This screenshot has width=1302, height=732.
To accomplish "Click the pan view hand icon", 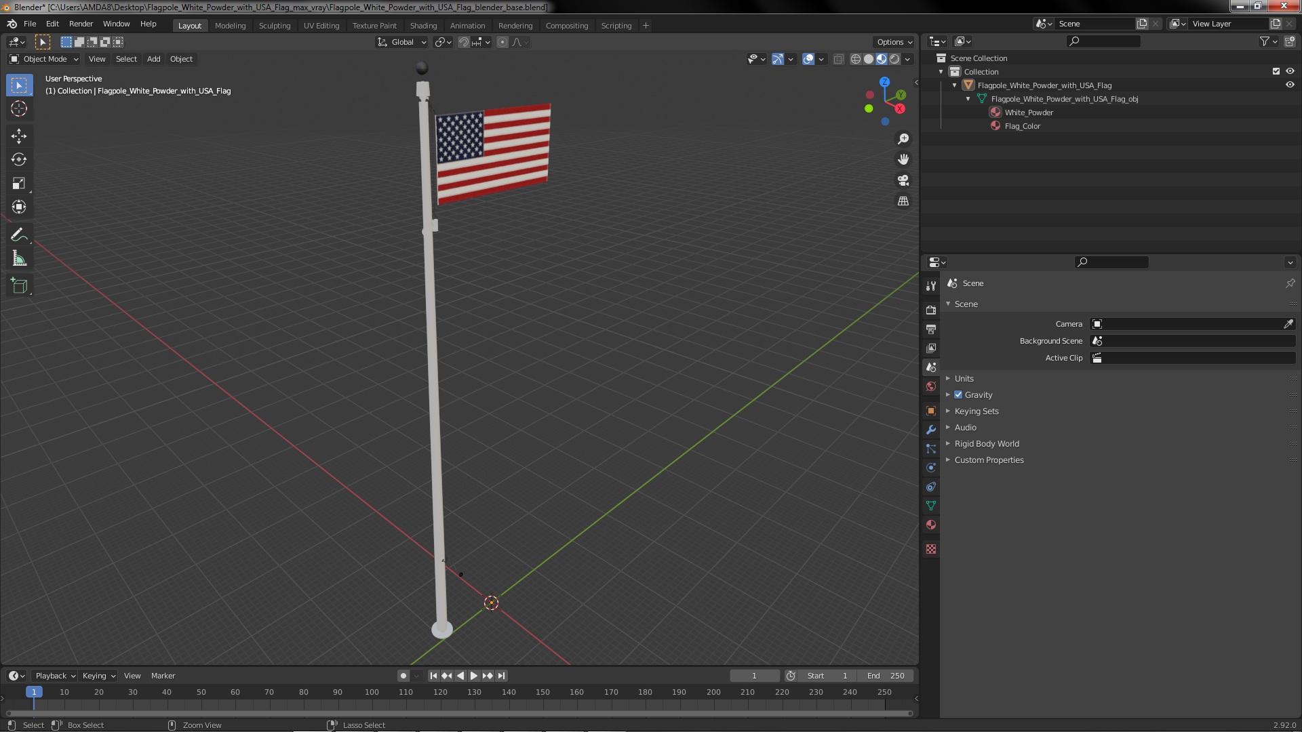I will click(903, 159).
